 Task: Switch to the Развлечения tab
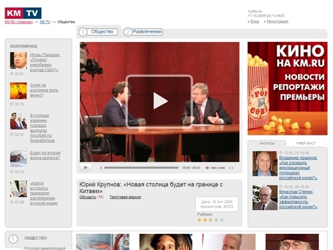143,32
